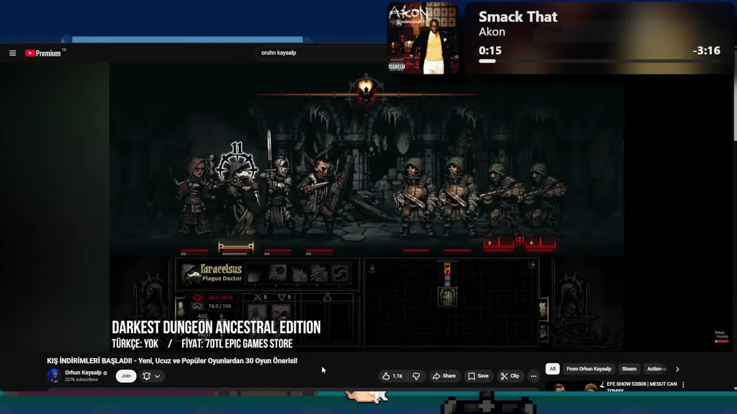
Task: Select the 'From Orhun Kayaalp' chip
Action: pyautogui.click(x=588, y=369)
